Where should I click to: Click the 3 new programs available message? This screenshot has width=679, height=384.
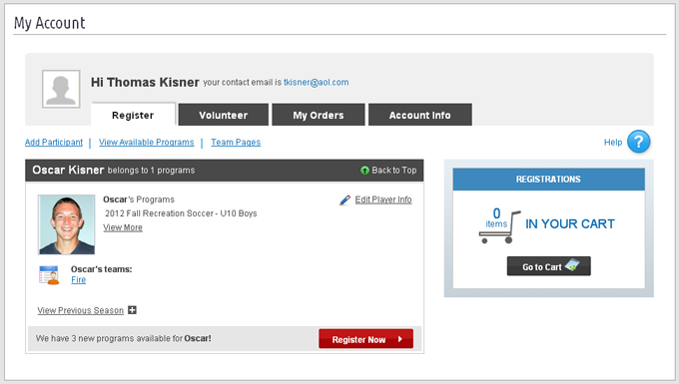point(124,338)
